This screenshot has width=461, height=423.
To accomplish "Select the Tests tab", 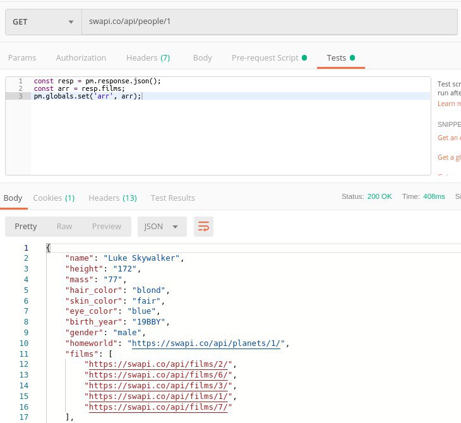I will click(x=341, y=58).
